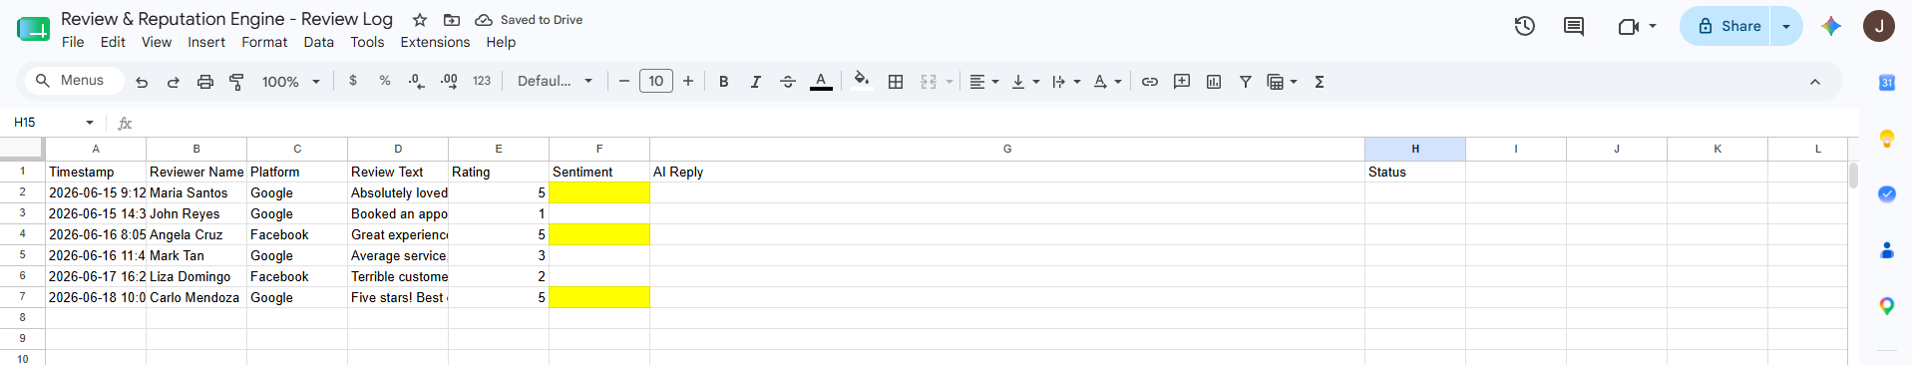The image size is (1912, 365).
Task: Toggle strikethrough formatting
Action: 788,82
